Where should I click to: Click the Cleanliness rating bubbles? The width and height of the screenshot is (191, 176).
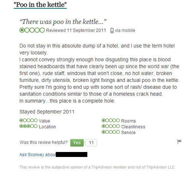(111, 126)
